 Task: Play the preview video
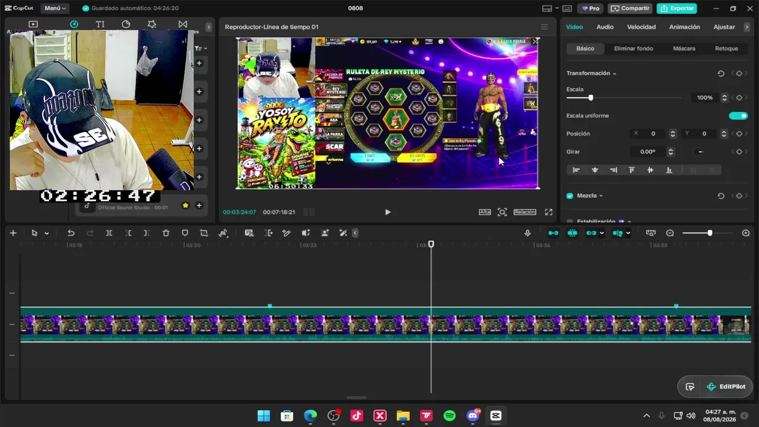388,212
